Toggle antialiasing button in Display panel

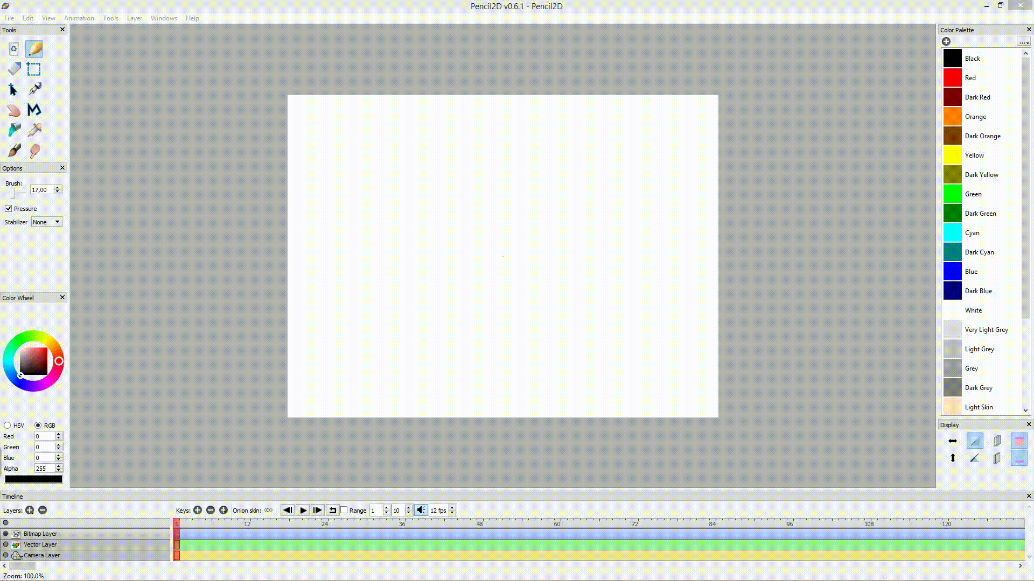pos(975,441)
